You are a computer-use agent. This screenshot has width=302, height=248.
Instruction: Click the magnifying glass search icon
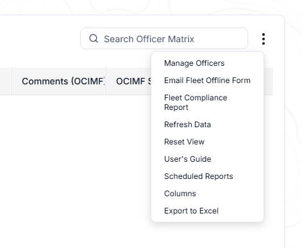[x=94, y=38]
